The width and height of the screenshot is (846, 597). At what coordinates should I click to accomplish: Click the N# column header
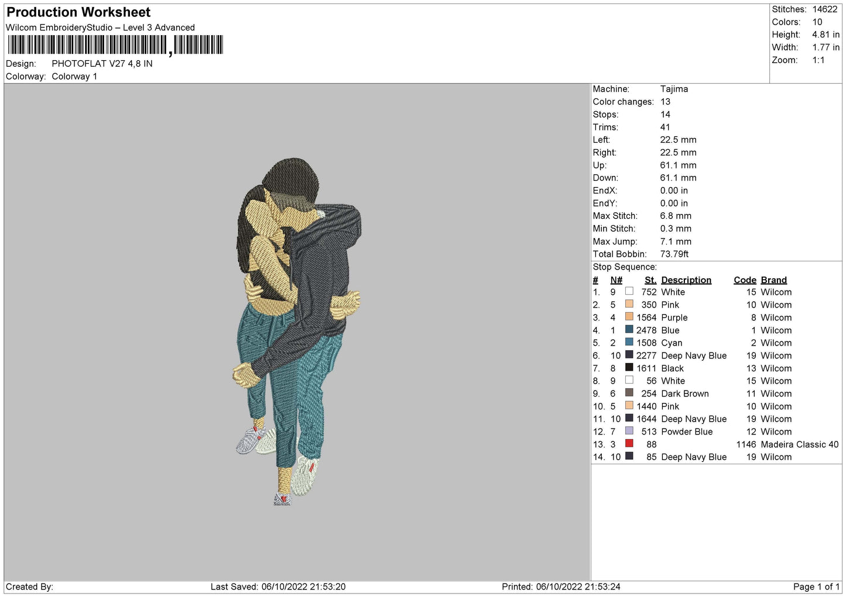click(616, 280)
